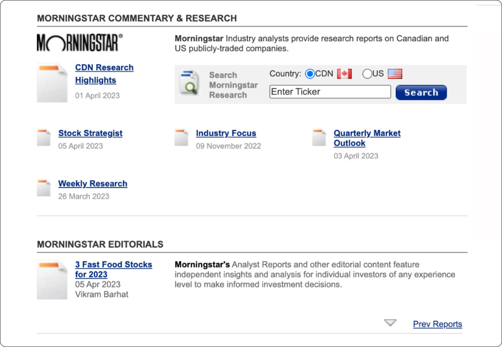The image size is (502, 347).
Task: Click the 26 March 2023 date text
Action: pos(84,196)
